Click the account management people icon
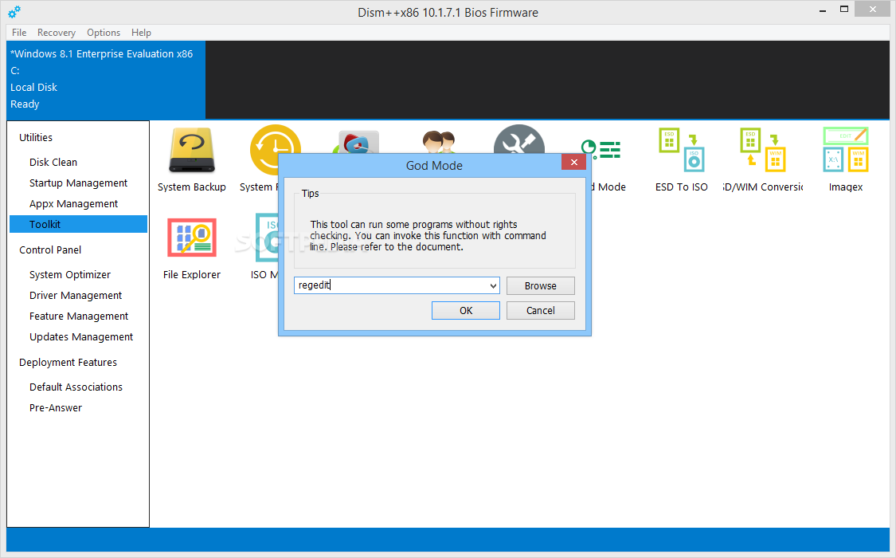896x558 pixels. click(439, 142)
